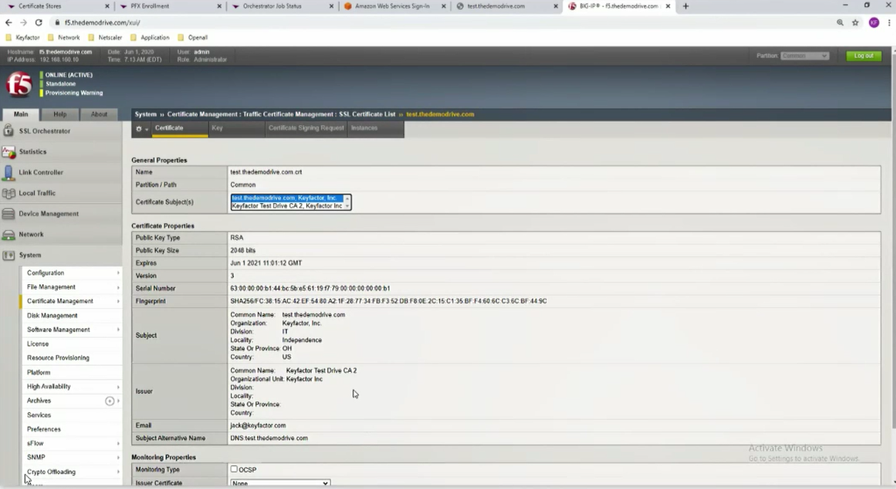Open the gear settings dropdown beside Certificate tab
This screenshot has height=489, width=896.
[141, 129]
